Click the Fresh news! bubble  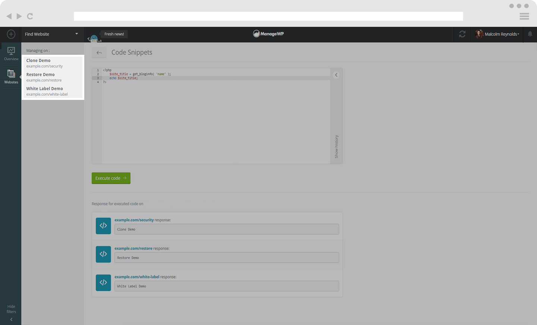click(x=114, y=34)
